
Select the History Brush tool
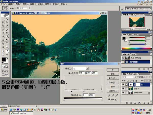7,33
